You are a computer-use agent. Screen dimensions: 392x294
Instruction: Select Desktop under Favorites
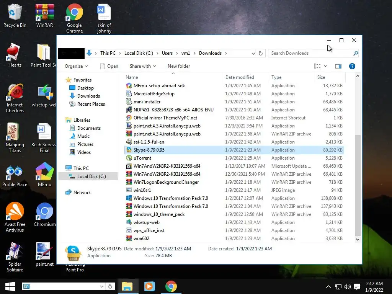tap(82, 88)
